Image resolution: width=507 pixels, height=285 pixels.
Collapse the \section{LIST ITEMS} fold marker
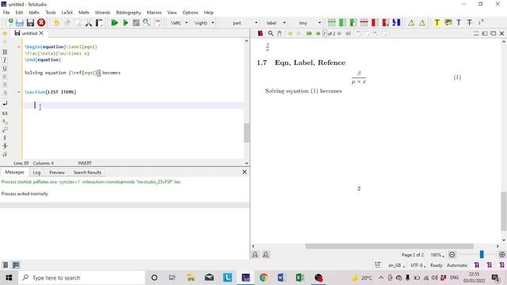coord(19,92)
